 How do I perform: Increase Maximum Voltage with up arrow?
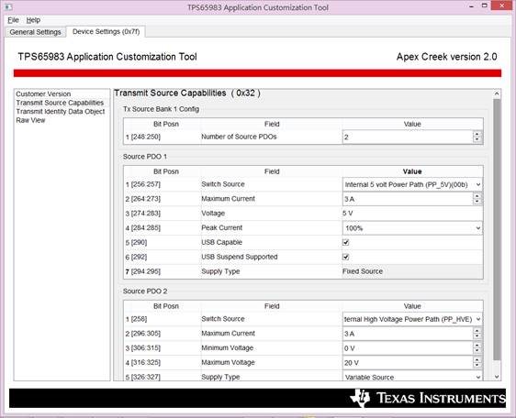point(477,360)
